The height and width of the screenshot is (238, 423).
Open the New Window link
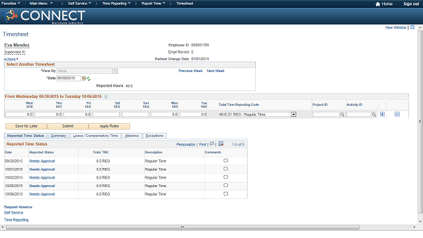395,28
